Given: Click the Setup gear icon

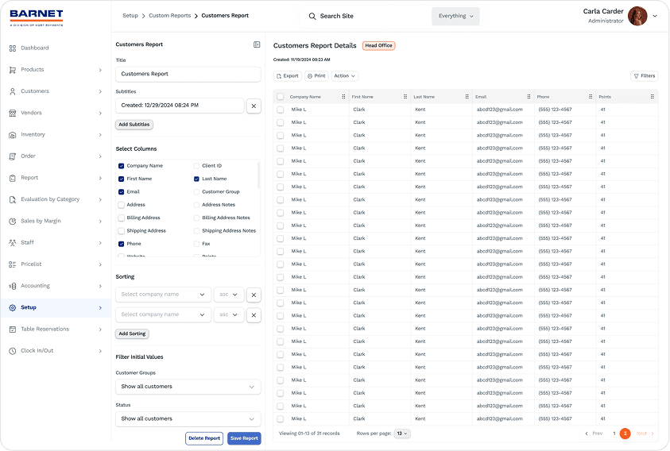Looking at the screenshot, I should click(13, 307).
